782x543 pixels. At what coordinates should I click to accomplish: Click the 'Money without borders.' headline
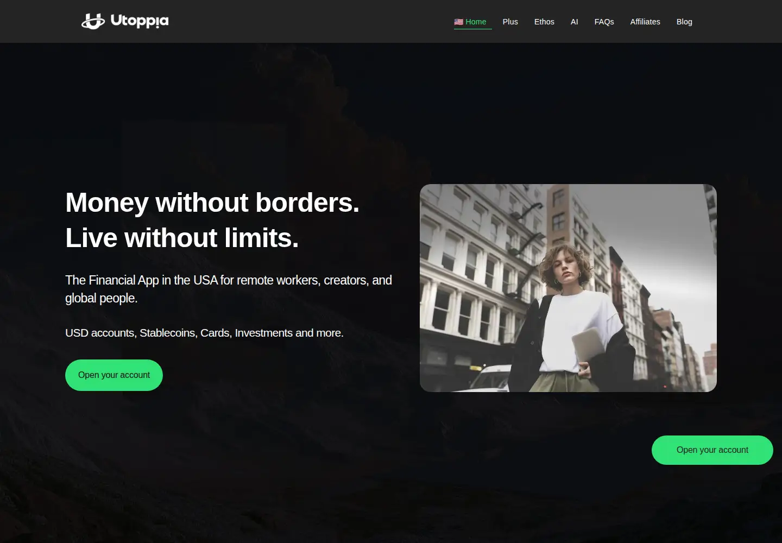coord(212,203)
